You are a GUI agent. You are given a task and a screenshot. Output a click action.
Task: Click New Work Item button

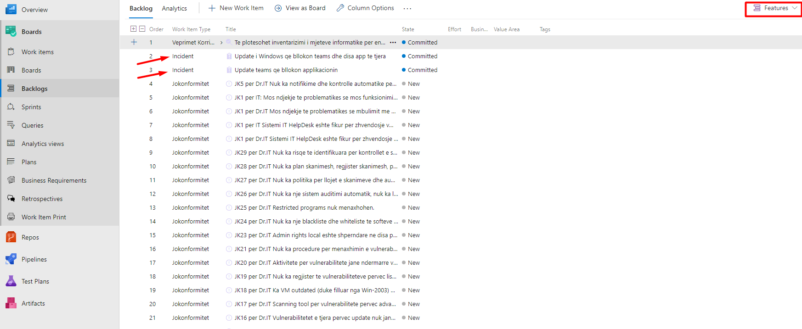(x=236, y=8)
